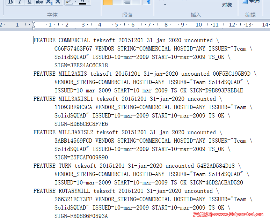The height and width of the screenshot is (219, 270).
Task: Toggle bold formatting button
Action: coord(10,2)
